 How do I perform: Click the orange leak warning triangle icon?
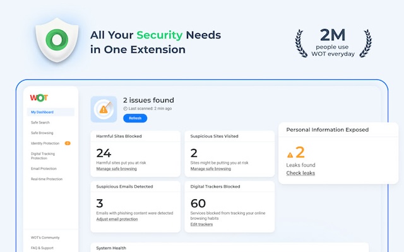(x=290, y=155)
